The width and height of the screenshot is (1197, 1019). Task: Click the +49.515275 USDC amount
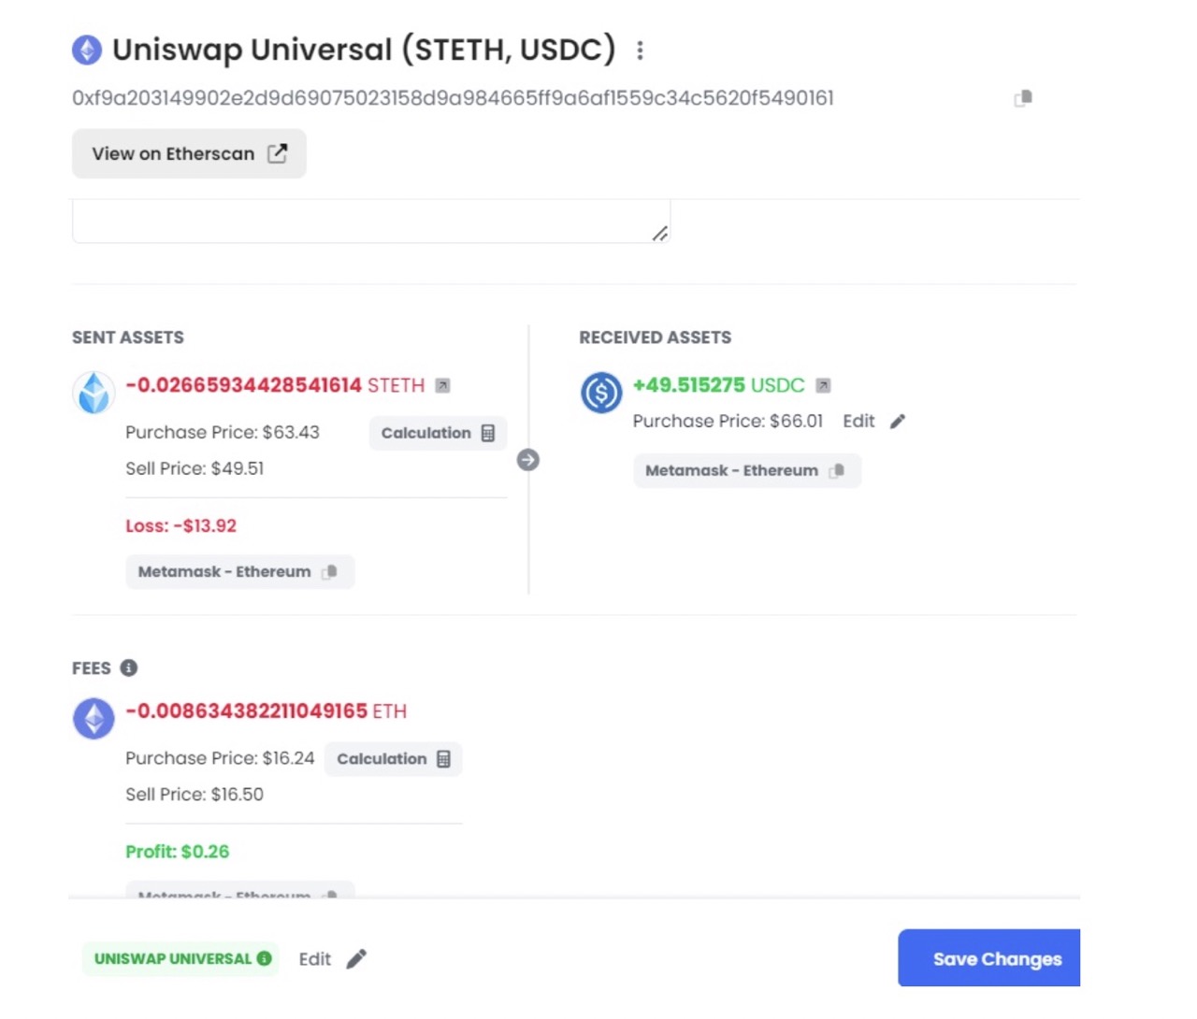point(718,385)
